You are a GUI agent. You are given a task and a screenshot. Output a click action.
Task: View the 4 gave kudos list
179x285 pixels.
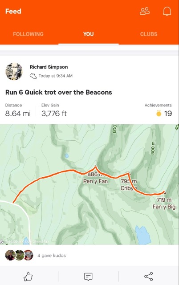tap(52, 256)
